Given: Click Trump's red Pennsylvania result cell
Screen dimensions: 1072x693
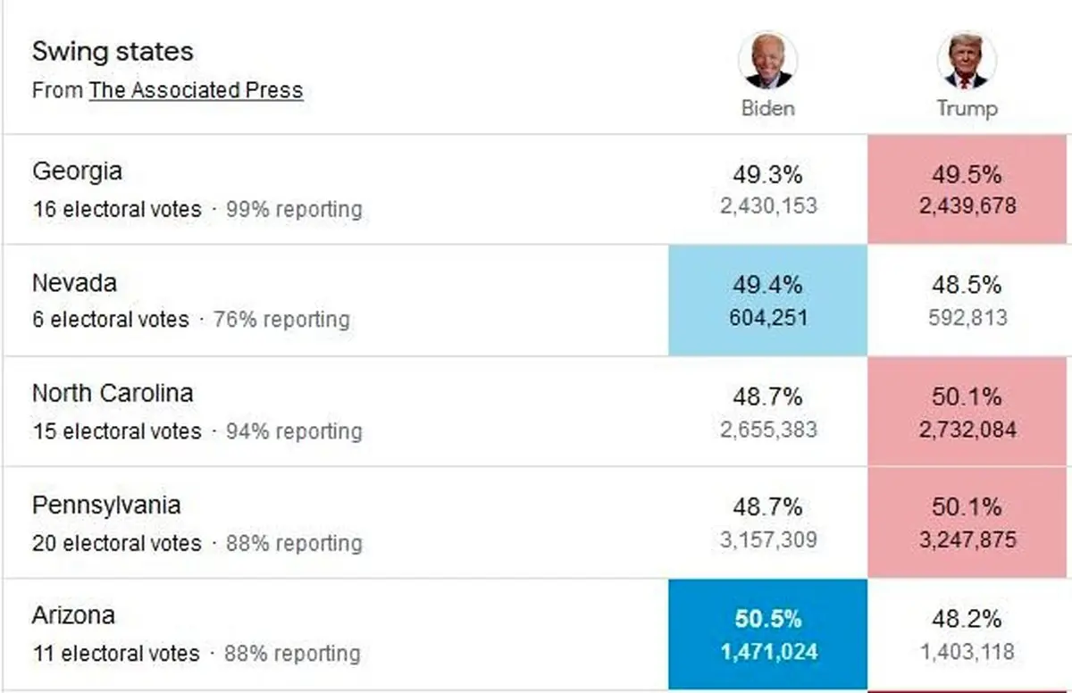Looking at the screenshot, I should (967, 522).
